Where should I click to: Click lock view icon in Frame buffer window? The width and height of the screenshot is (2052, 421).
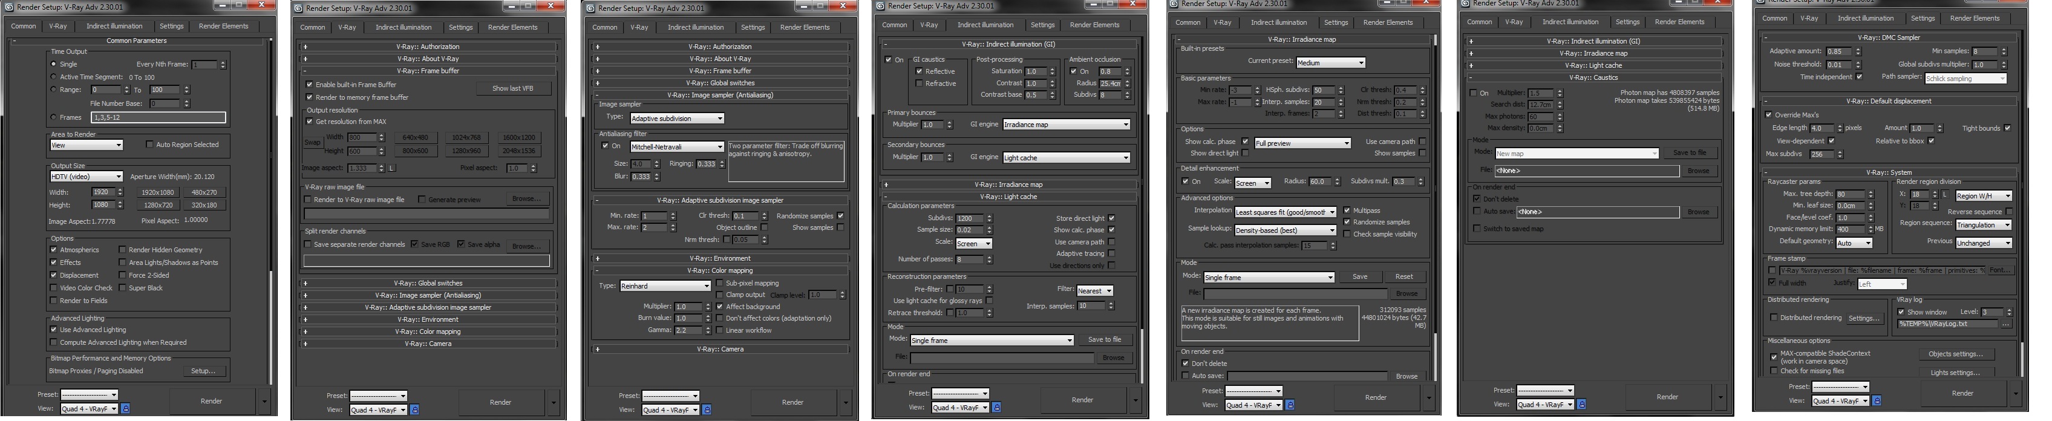[414, 409]
